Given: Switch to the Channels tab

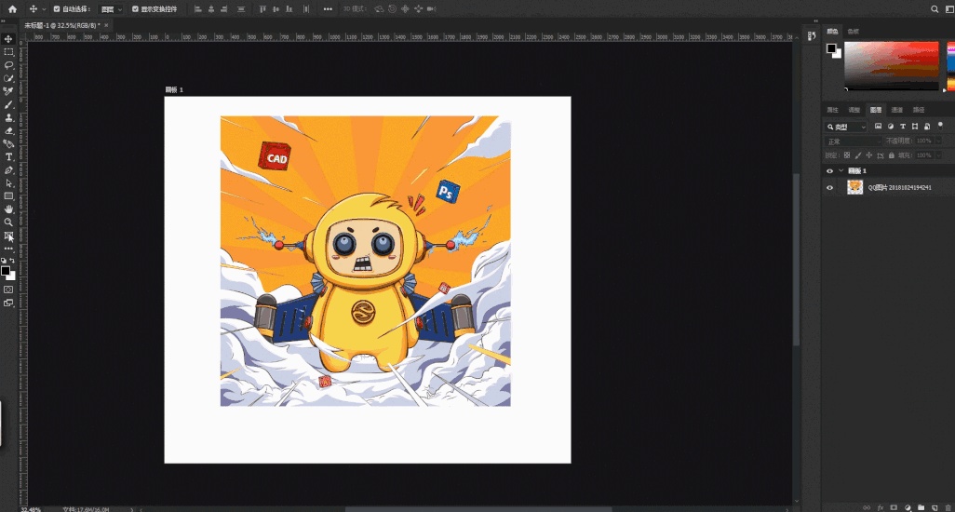Looking at the screenshot, I should pyautogui.click(x=897, y=110).
